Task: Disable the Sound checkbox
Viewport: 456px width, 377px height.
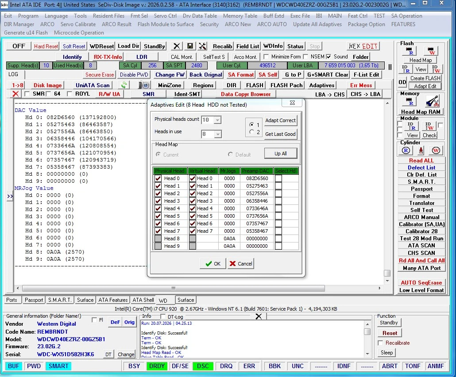Action: [x=328, y=57]
